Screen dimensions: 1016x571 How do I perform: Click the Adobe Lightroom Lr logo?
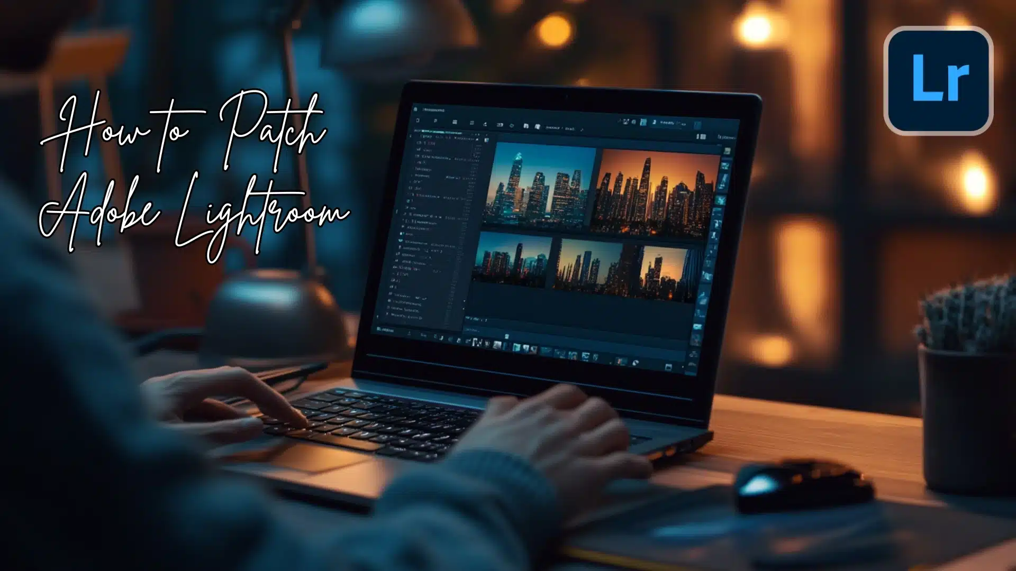click(938, 81)
